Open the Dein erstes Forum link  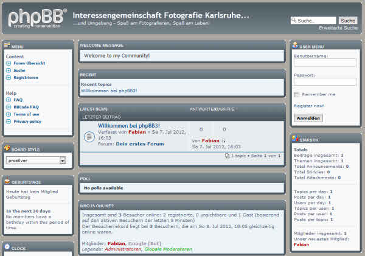click(x=140, y=144)
